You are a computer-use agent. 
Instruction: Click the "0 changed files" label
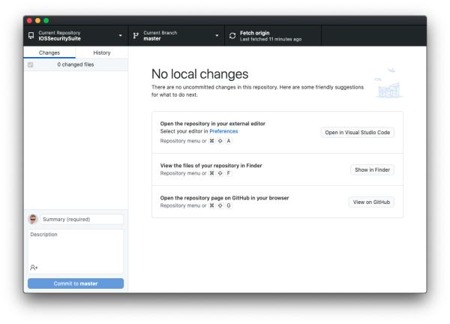point(76,64)
